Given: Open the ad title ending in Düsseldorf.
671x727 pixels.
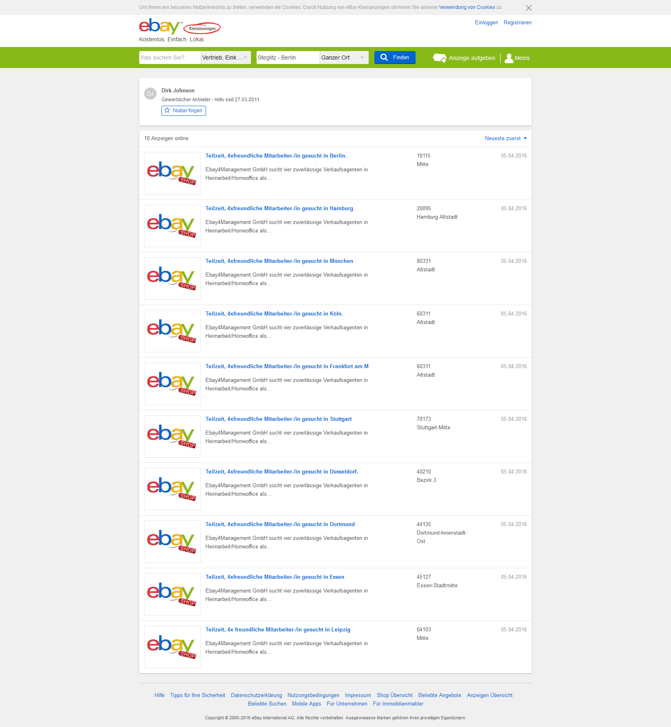Looking at the screenshot, I should tap(282, 472).
